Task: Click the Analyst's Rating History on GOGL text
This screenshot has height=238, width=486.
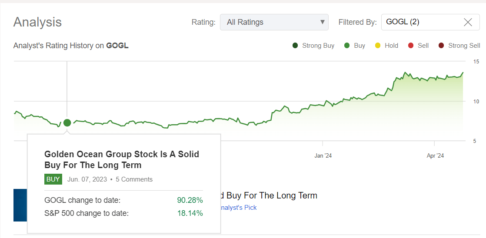Action: tap(71, 46)
